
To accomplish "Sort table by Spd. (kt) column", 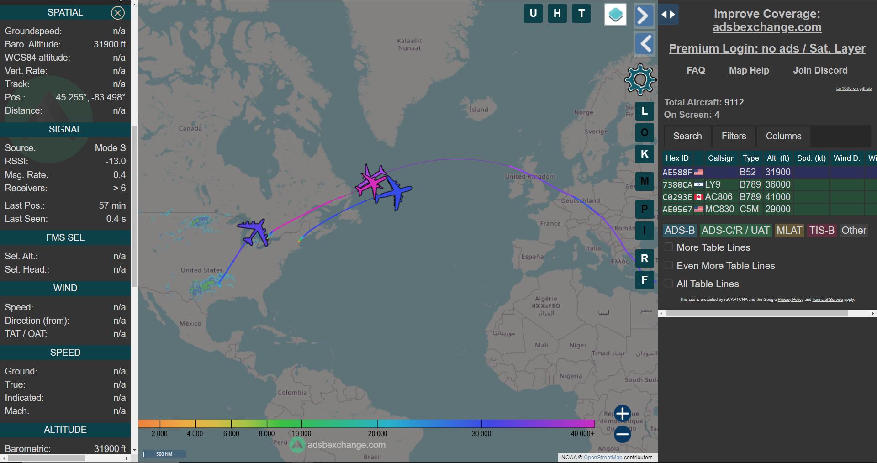I will click(x=812, y=158).
